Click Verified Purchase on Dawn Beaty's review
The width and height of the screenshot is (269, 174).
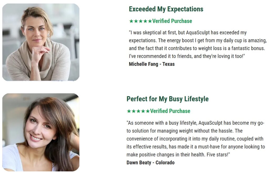[170, 111]
